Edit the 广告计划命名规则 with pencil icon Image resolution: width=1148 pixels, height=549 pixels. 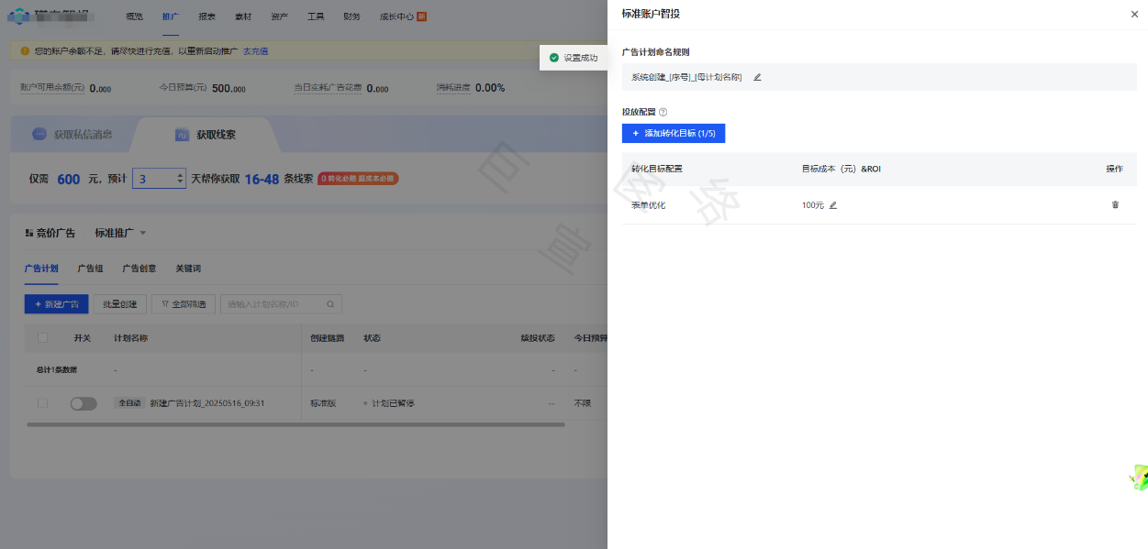coord(756,79)
